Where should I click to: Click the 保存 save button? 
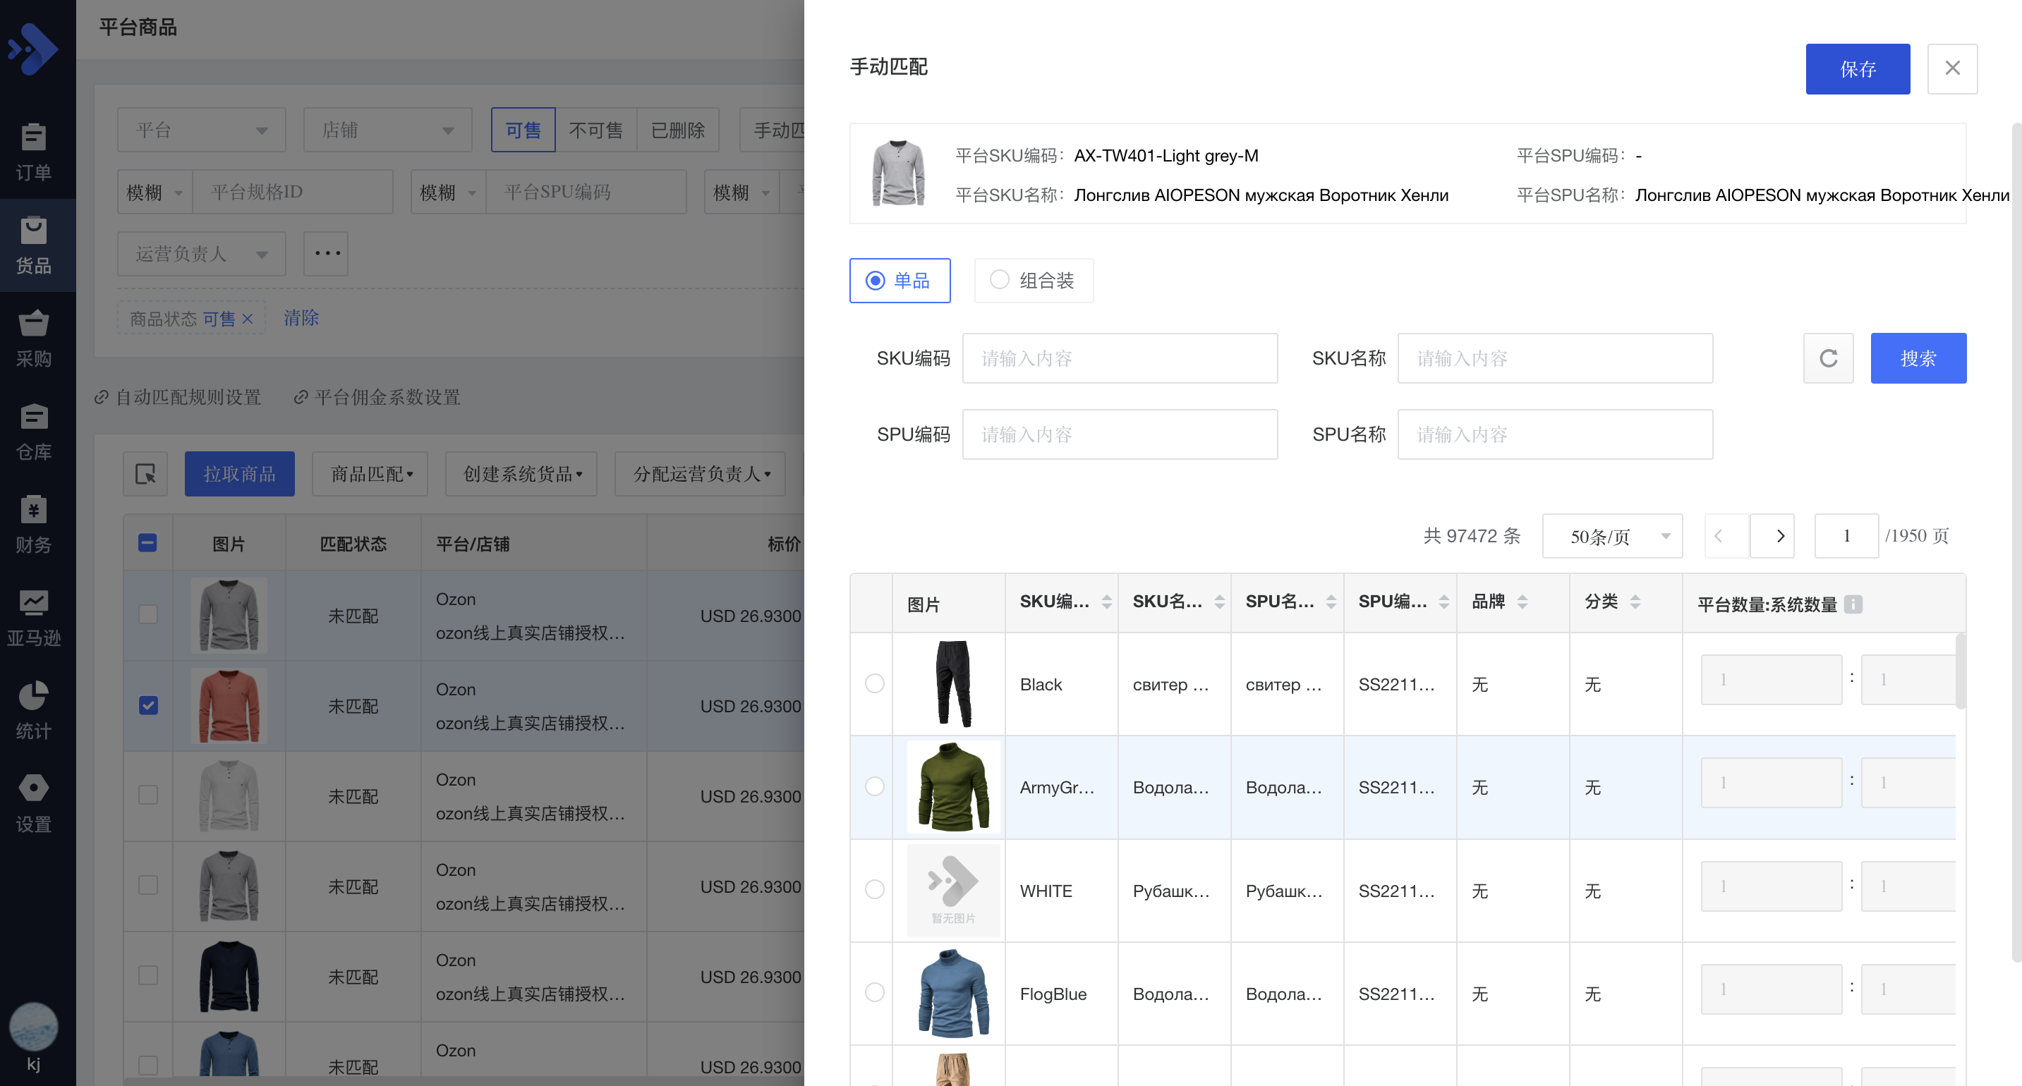1858,69
